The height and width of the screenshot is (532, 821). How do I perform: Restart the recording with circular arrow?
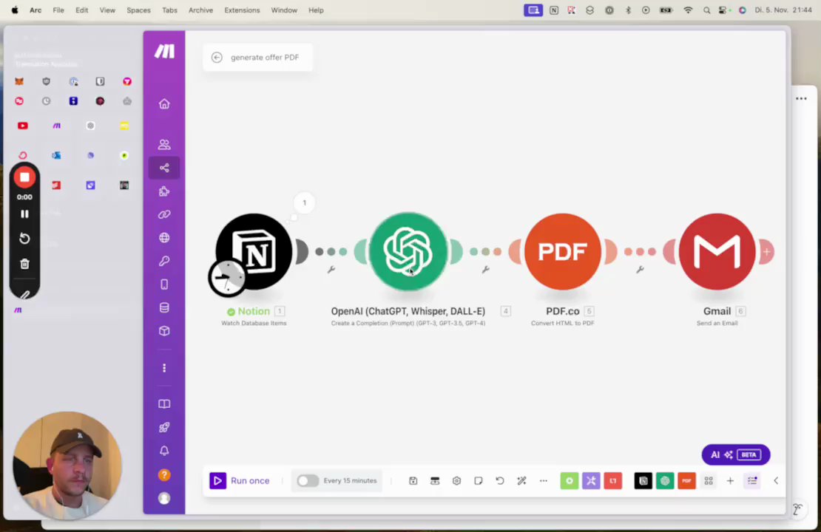(24, 239)
